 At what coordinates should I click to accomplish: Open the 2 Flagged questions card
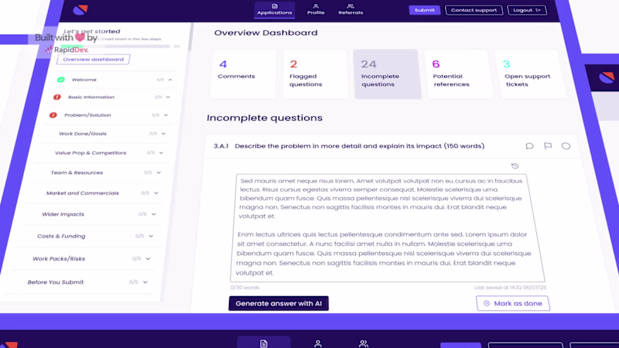(x=315, y=74)
